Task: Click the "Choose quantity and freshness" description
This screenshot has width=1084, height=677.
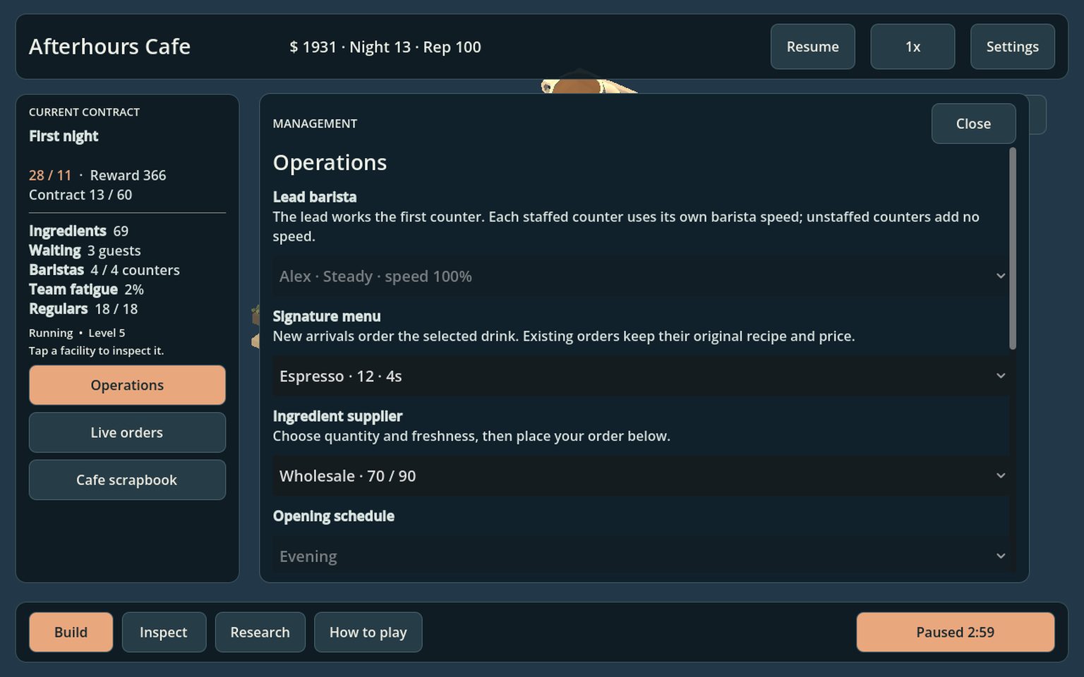Action: [x=471, y=436]
